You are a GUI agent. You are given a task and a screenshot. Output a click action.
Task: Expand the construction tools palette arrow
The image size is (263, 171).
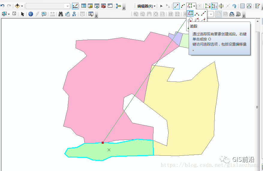[x=194, y=6]
